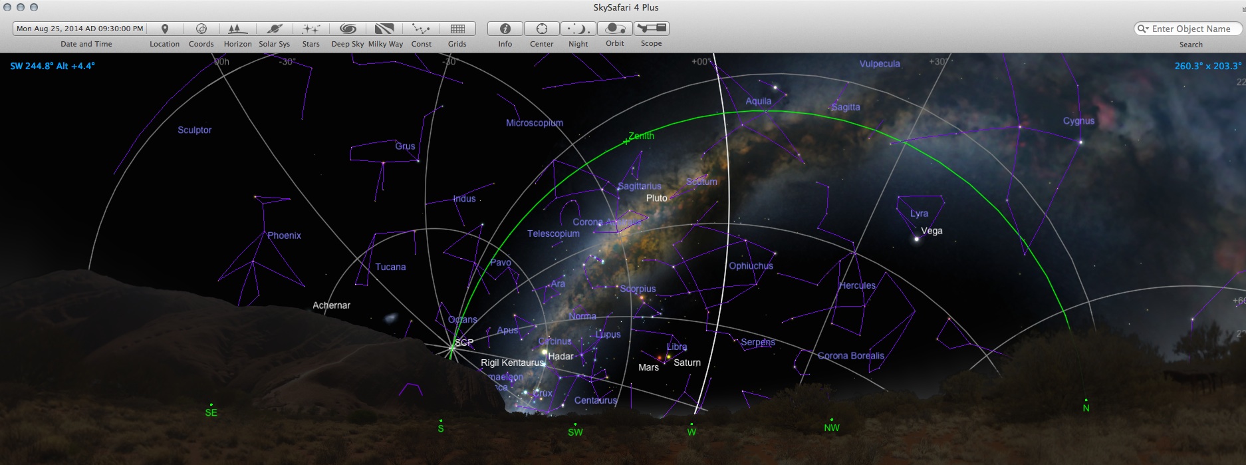1246x465 pixels.
Task: Click the 260.3° x 203.3° field-of-view readout
Action: [x=1207, y=66]
